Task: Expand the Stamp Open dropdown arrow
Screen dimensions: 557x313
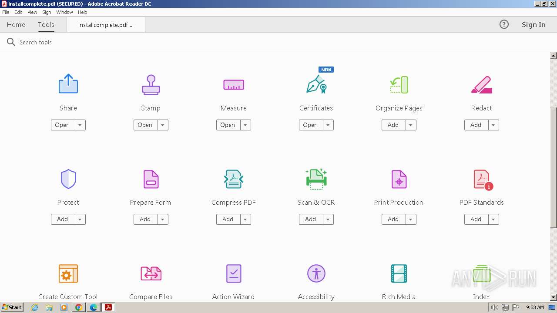Action: point(163,125)
